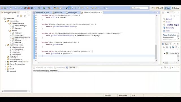
Task: Toggle Link with Editor in Package Explorer
Action: click(x=21, y=16)
